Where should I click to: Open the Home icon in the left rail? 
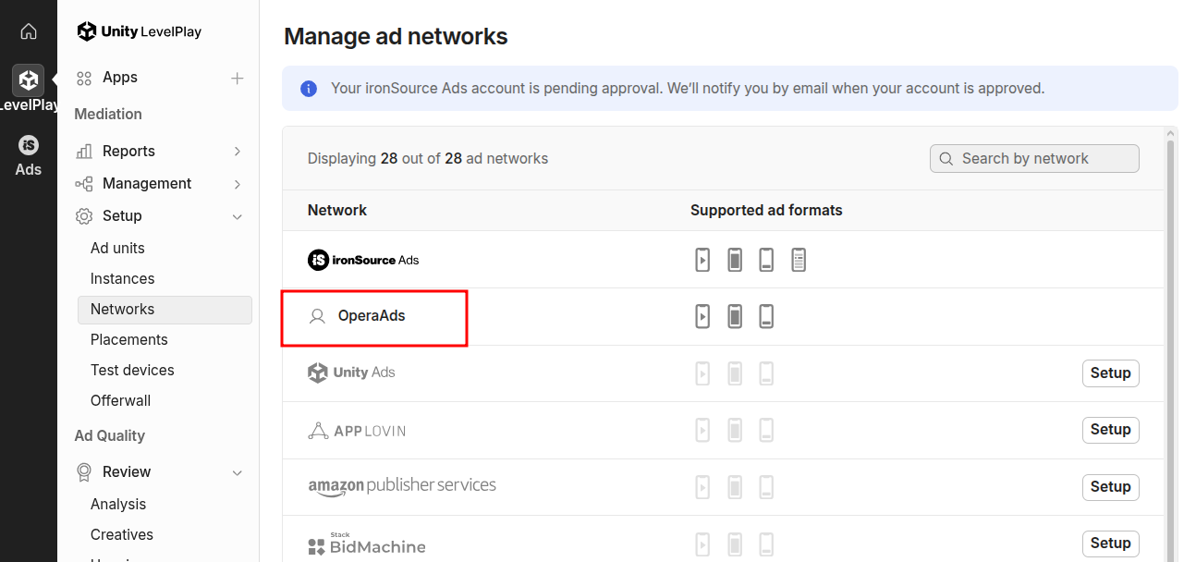tap(29, 31)
